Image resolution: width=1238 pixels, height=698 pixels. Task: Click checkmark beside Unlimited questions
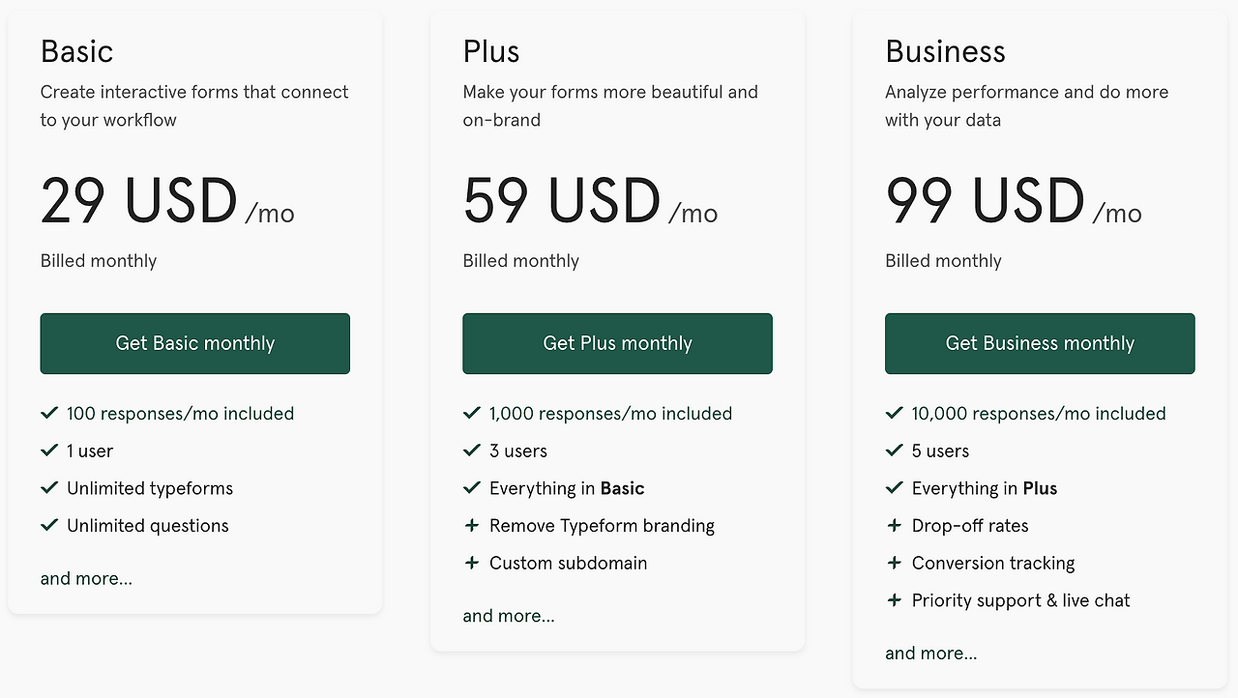[x=49, y=525]
